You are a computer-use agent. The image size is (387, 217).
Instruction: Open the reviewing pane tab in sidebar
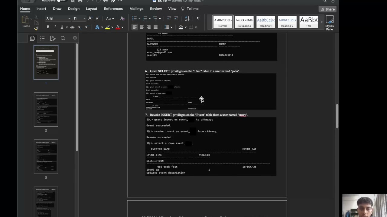[x=53, y=38]
